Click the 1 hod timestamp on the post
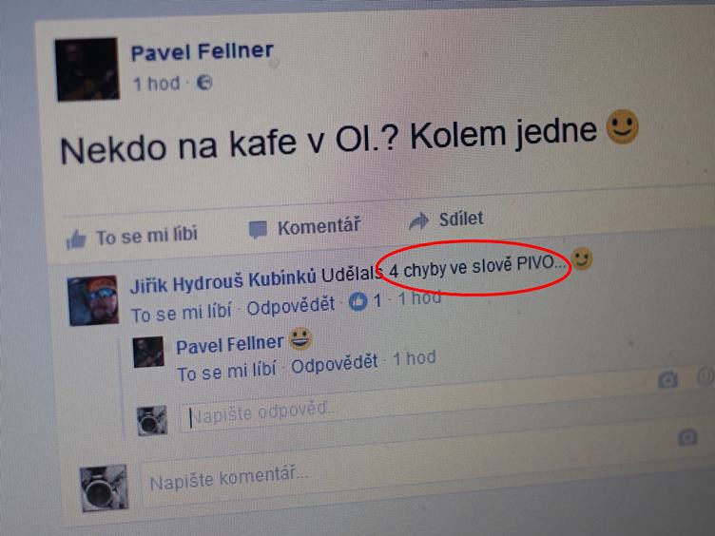Viewport: 715px width, 536px height. click(156, 84)
